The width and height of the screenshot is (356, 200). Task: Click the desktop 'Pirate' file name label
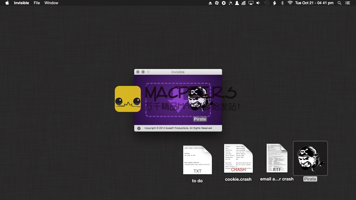tap(310, 179)
